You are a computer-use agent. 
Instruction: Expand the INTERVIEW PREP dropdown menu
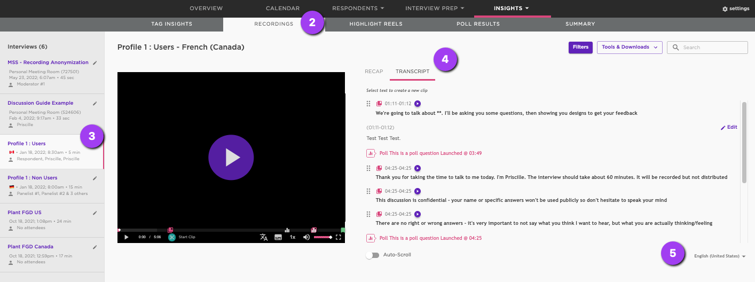435,8
